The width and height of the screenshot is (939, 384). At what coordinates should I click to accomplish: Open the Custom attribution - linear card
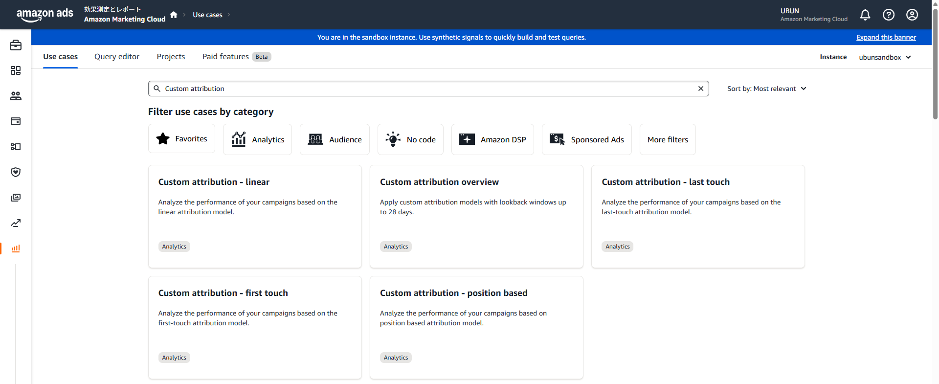tap(255, 217)
